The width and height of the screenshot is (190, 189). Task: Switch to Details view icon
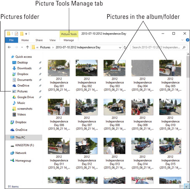coord(181,186)
